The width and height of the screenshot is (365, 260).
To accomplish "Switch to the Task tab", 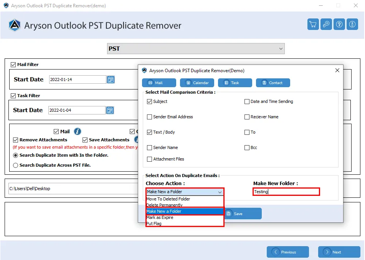I will click(235, 83).
